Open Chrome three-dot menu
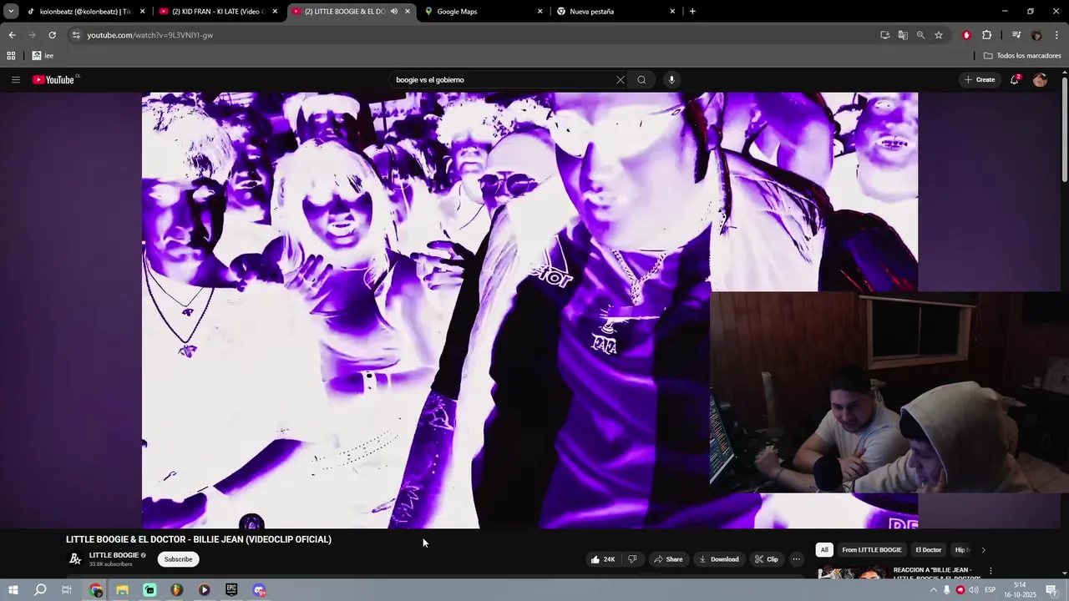 (1057, 35)
